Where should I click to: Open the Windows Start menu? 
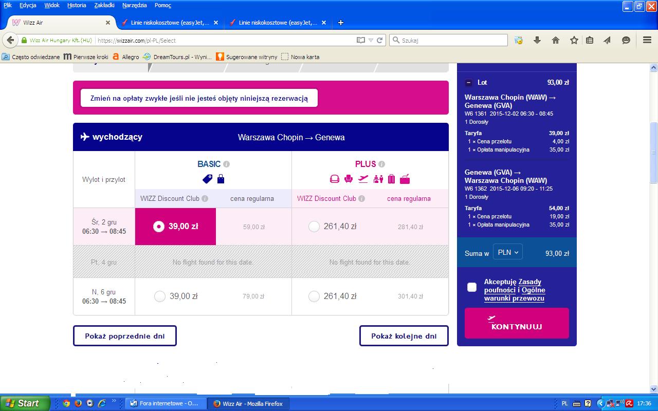[x=25, y=403]
